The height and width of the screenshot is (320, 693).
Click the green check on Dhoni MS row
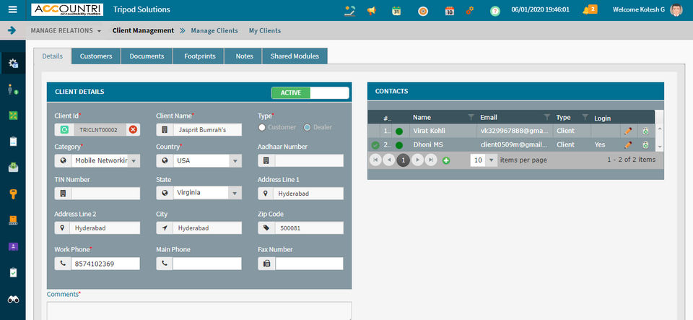(x=375, y=145)
